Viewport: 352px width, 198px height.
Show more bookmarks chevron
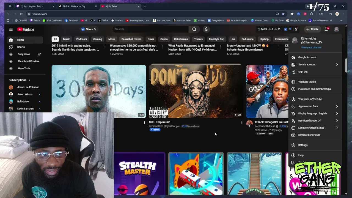(341, 20)
